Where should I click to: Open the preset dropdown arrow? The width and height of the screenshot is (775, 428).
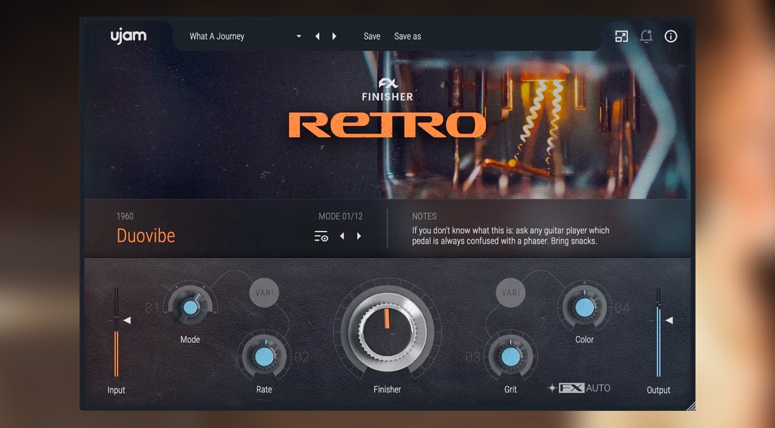pyautogui.click(x=299, y=36)
